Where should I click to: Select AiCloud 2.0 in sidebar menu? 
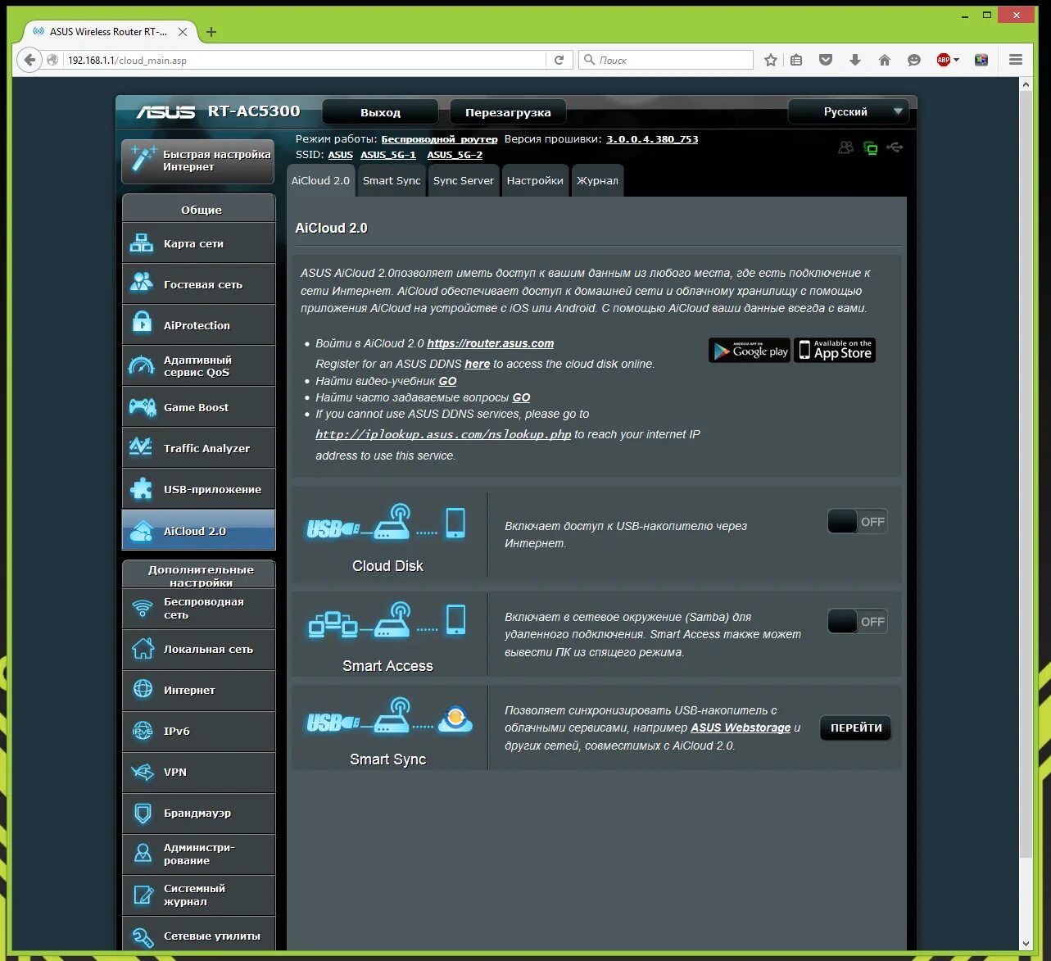(x=199, y=530)
